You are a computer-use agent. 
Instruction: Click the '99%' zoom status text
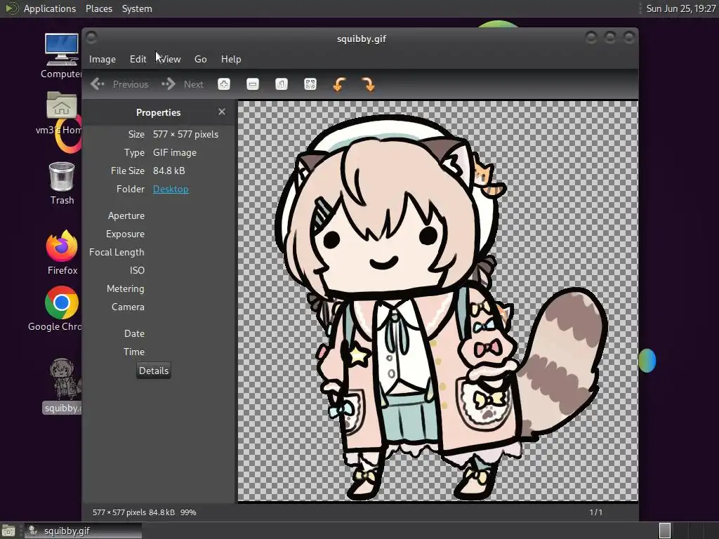(188, 512)
